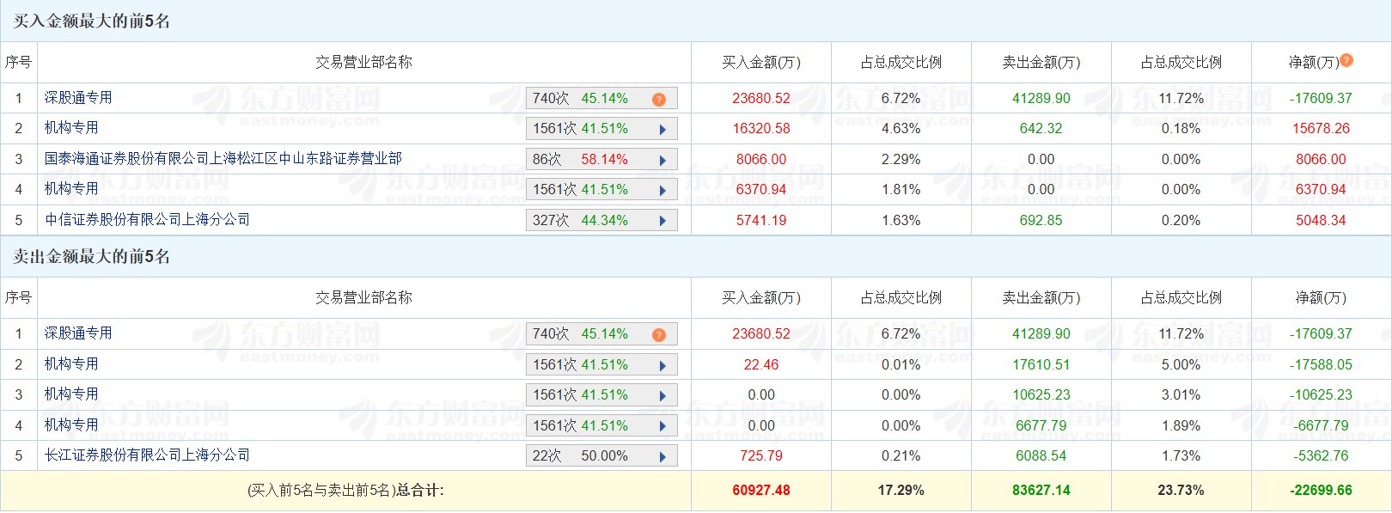1392x513 pixels.
Task: Open 国泰海通证券上海松江区中山东路证券营业部 link
Action: (x=223, y=159)
